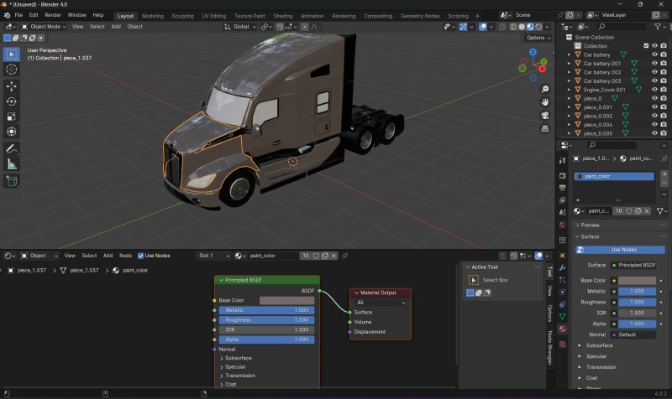Toggle Collection exclude checkbox in outliner
Viewport: 672px width, 399px height.
click(x=646, y=46)
